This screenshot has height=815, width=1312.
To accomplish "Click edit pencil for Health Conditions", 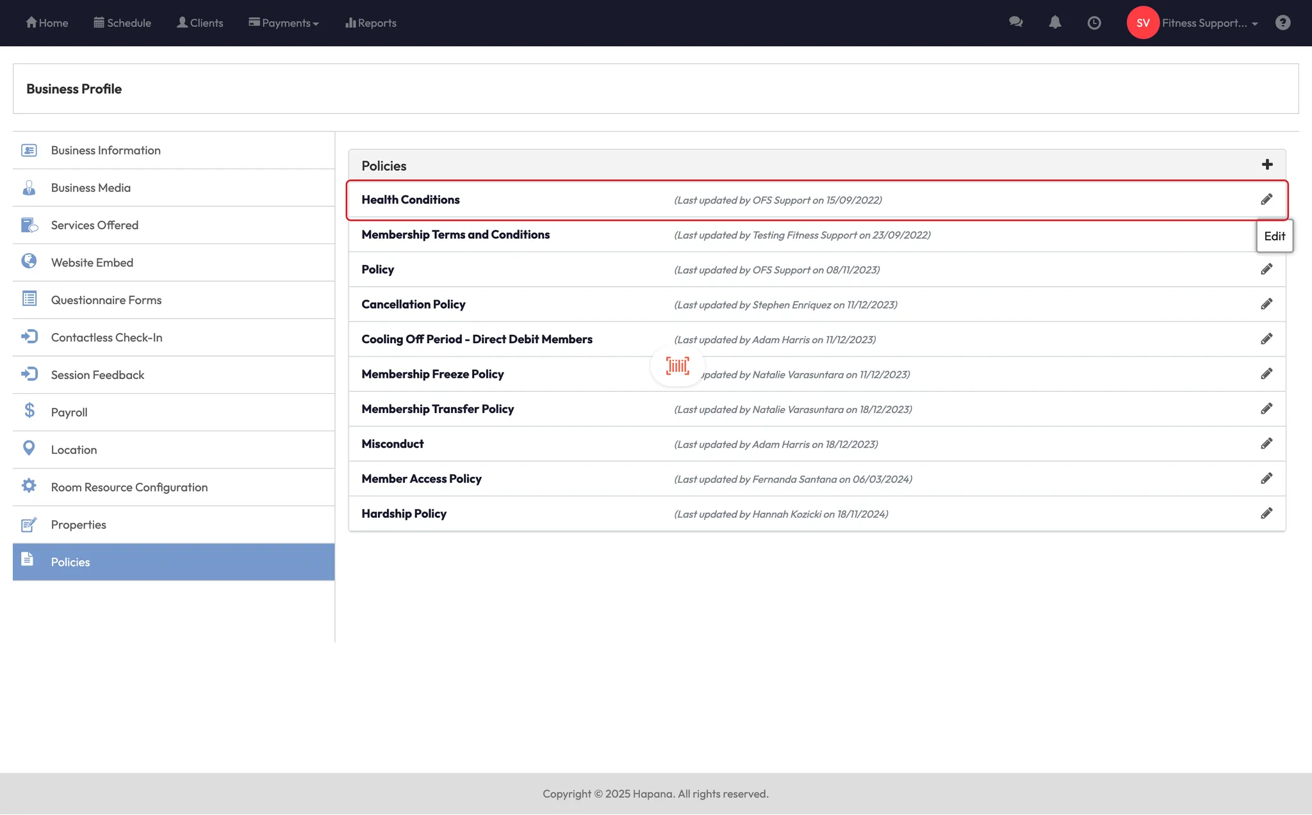I will point(1266,200).
